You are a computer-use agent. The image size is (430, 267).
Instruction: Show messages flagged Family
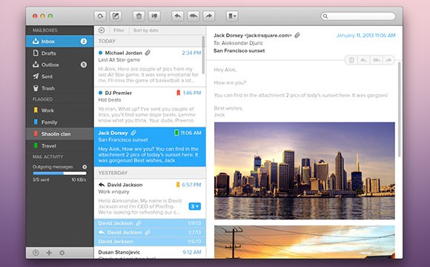(59, 122)
